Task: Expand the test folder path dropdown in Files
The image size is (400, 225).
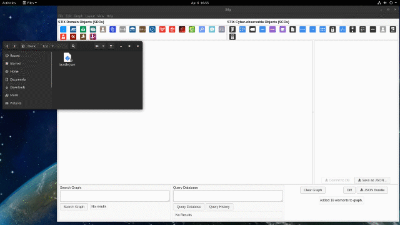Action: click(x=52, y=46)
